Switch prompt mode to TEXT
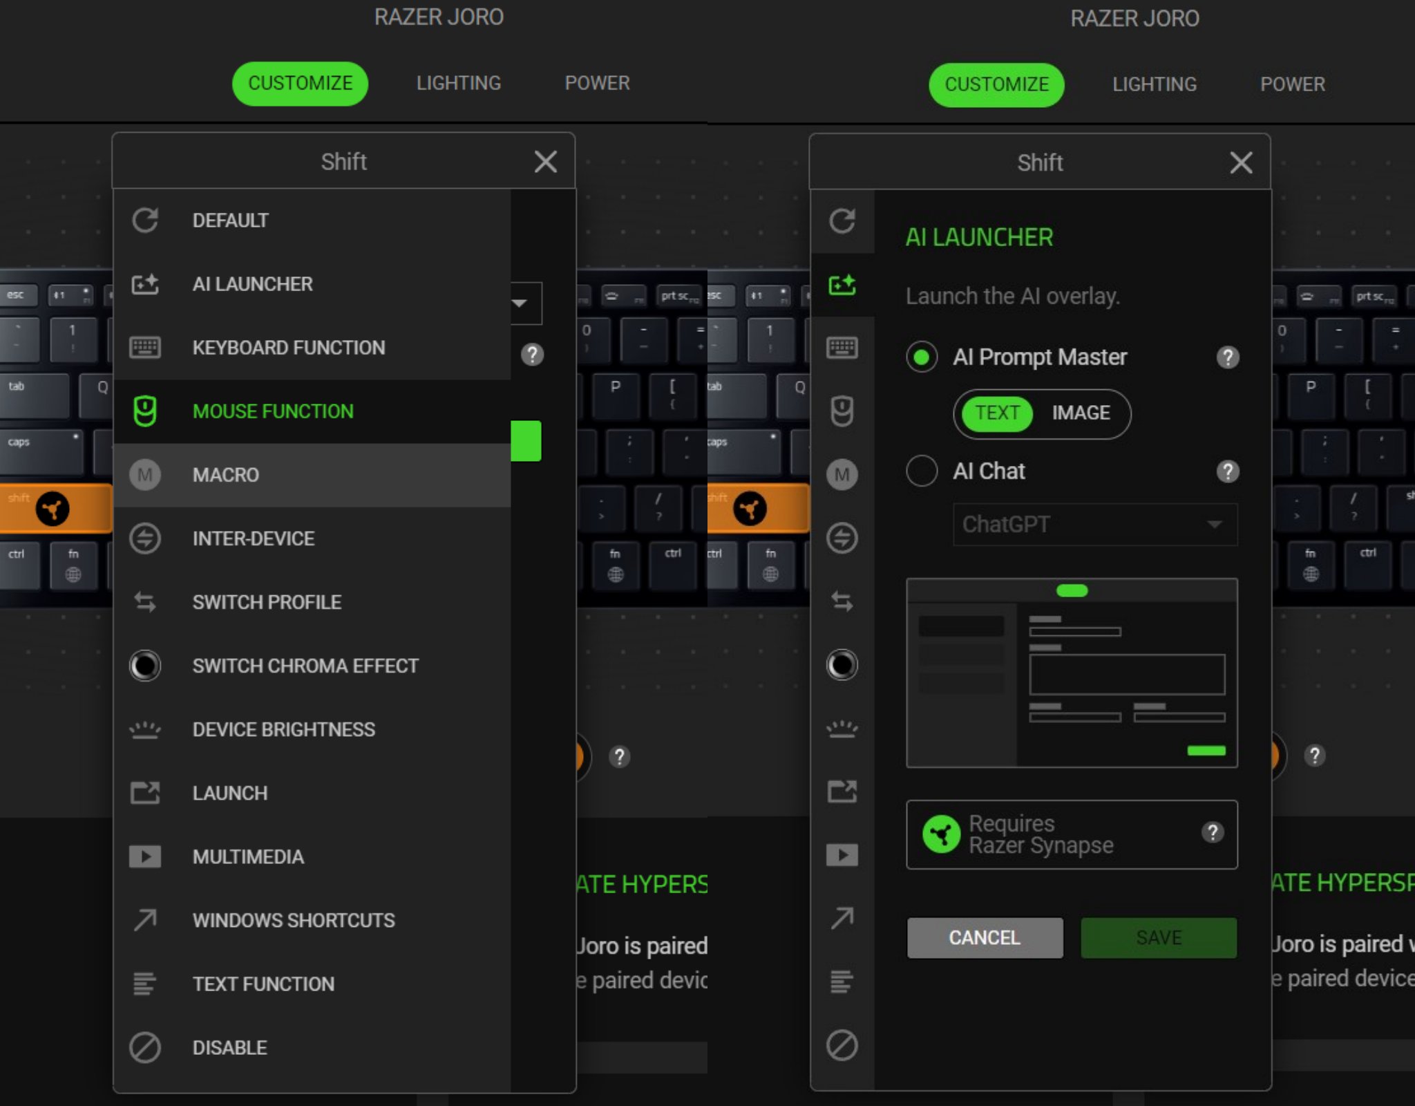 tap(997, 413)
